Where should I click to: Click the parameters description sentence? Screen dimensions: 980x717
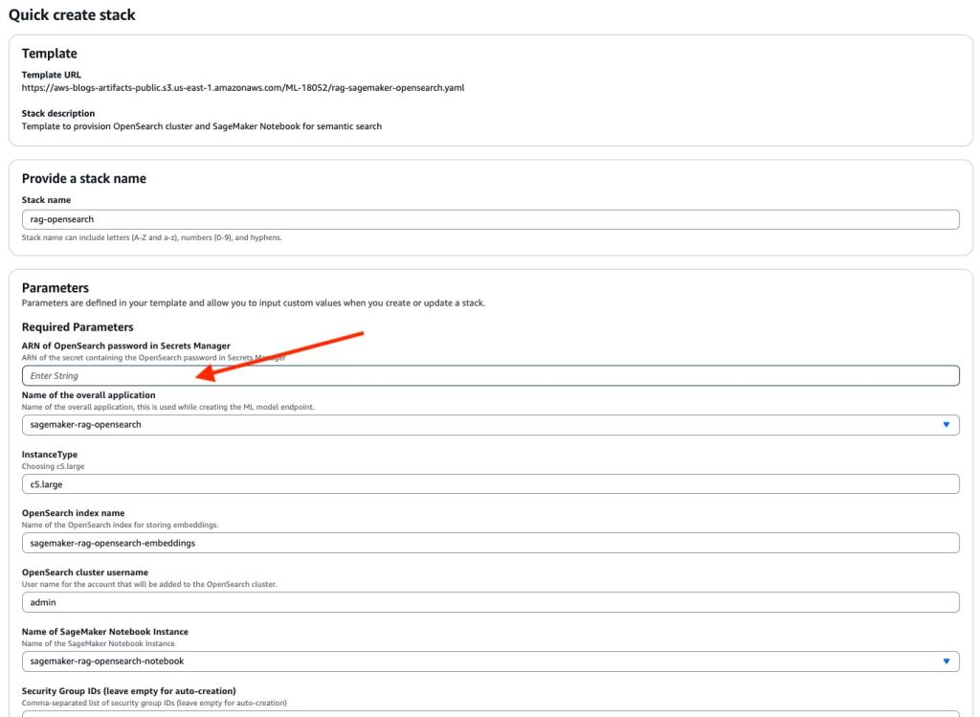point(253,303)
